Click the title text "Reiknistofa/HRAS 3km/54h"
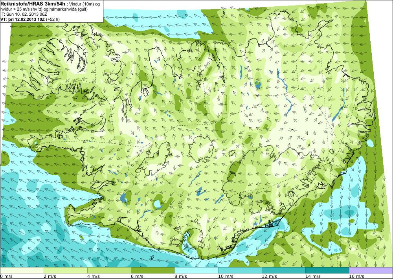 click(33, 4)
